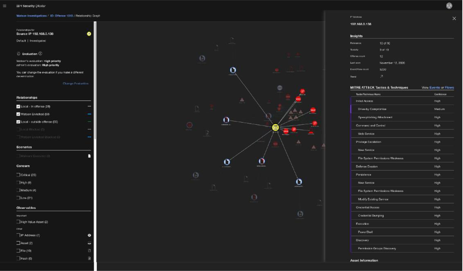This screenshot has height=271, width=463.
Task: Click the Tactic/Technique Name column header
Action: coord(368,94)
